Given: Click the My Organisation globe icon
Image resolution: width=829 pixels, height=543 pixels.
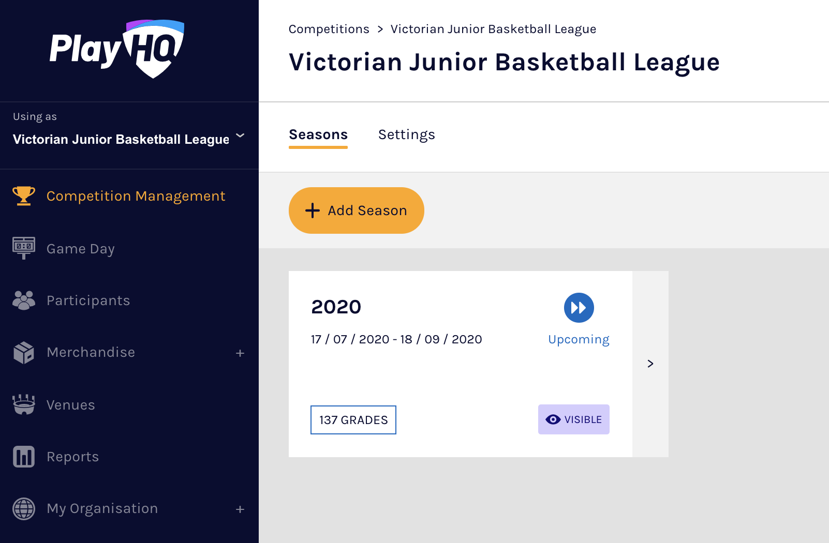Looking at the screenshot, I should [24, 508].
